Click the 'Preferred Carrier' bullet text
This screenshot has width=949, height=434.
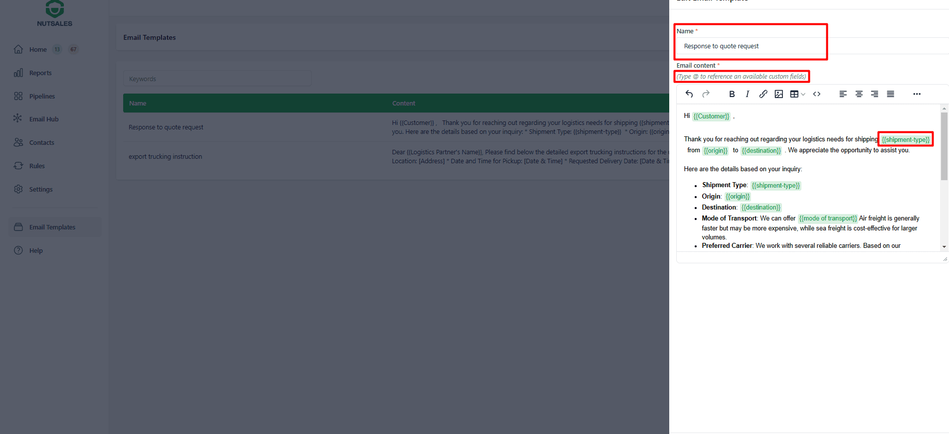801,246
